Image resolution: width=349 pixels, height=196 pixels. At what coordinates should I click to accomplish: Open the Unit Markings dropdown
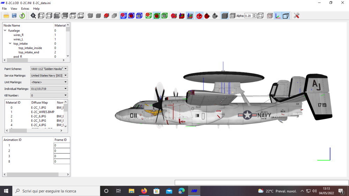tap(49, 82)
